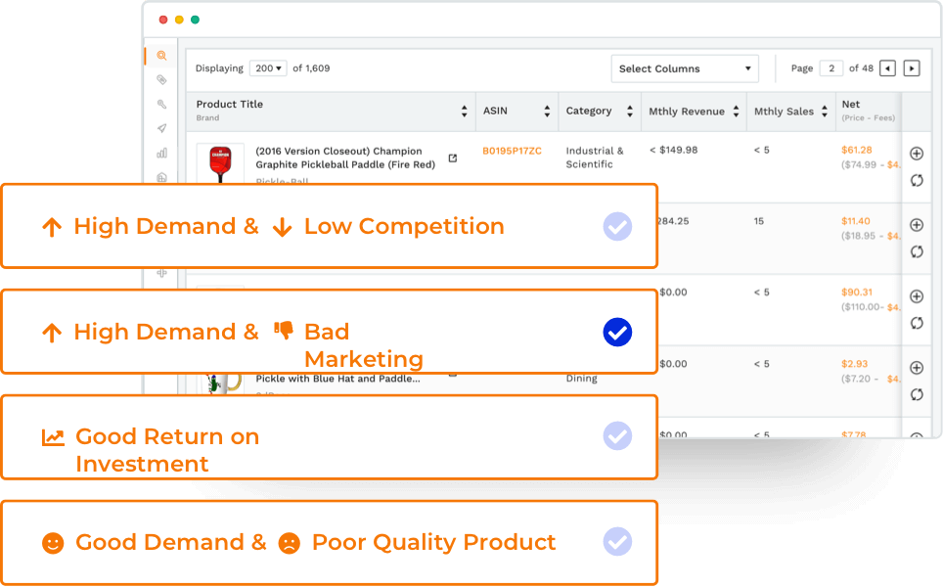The image size is (943, 587).
Task: Click the plus icon on $90.31 row
Action: (x=917, y=296)
